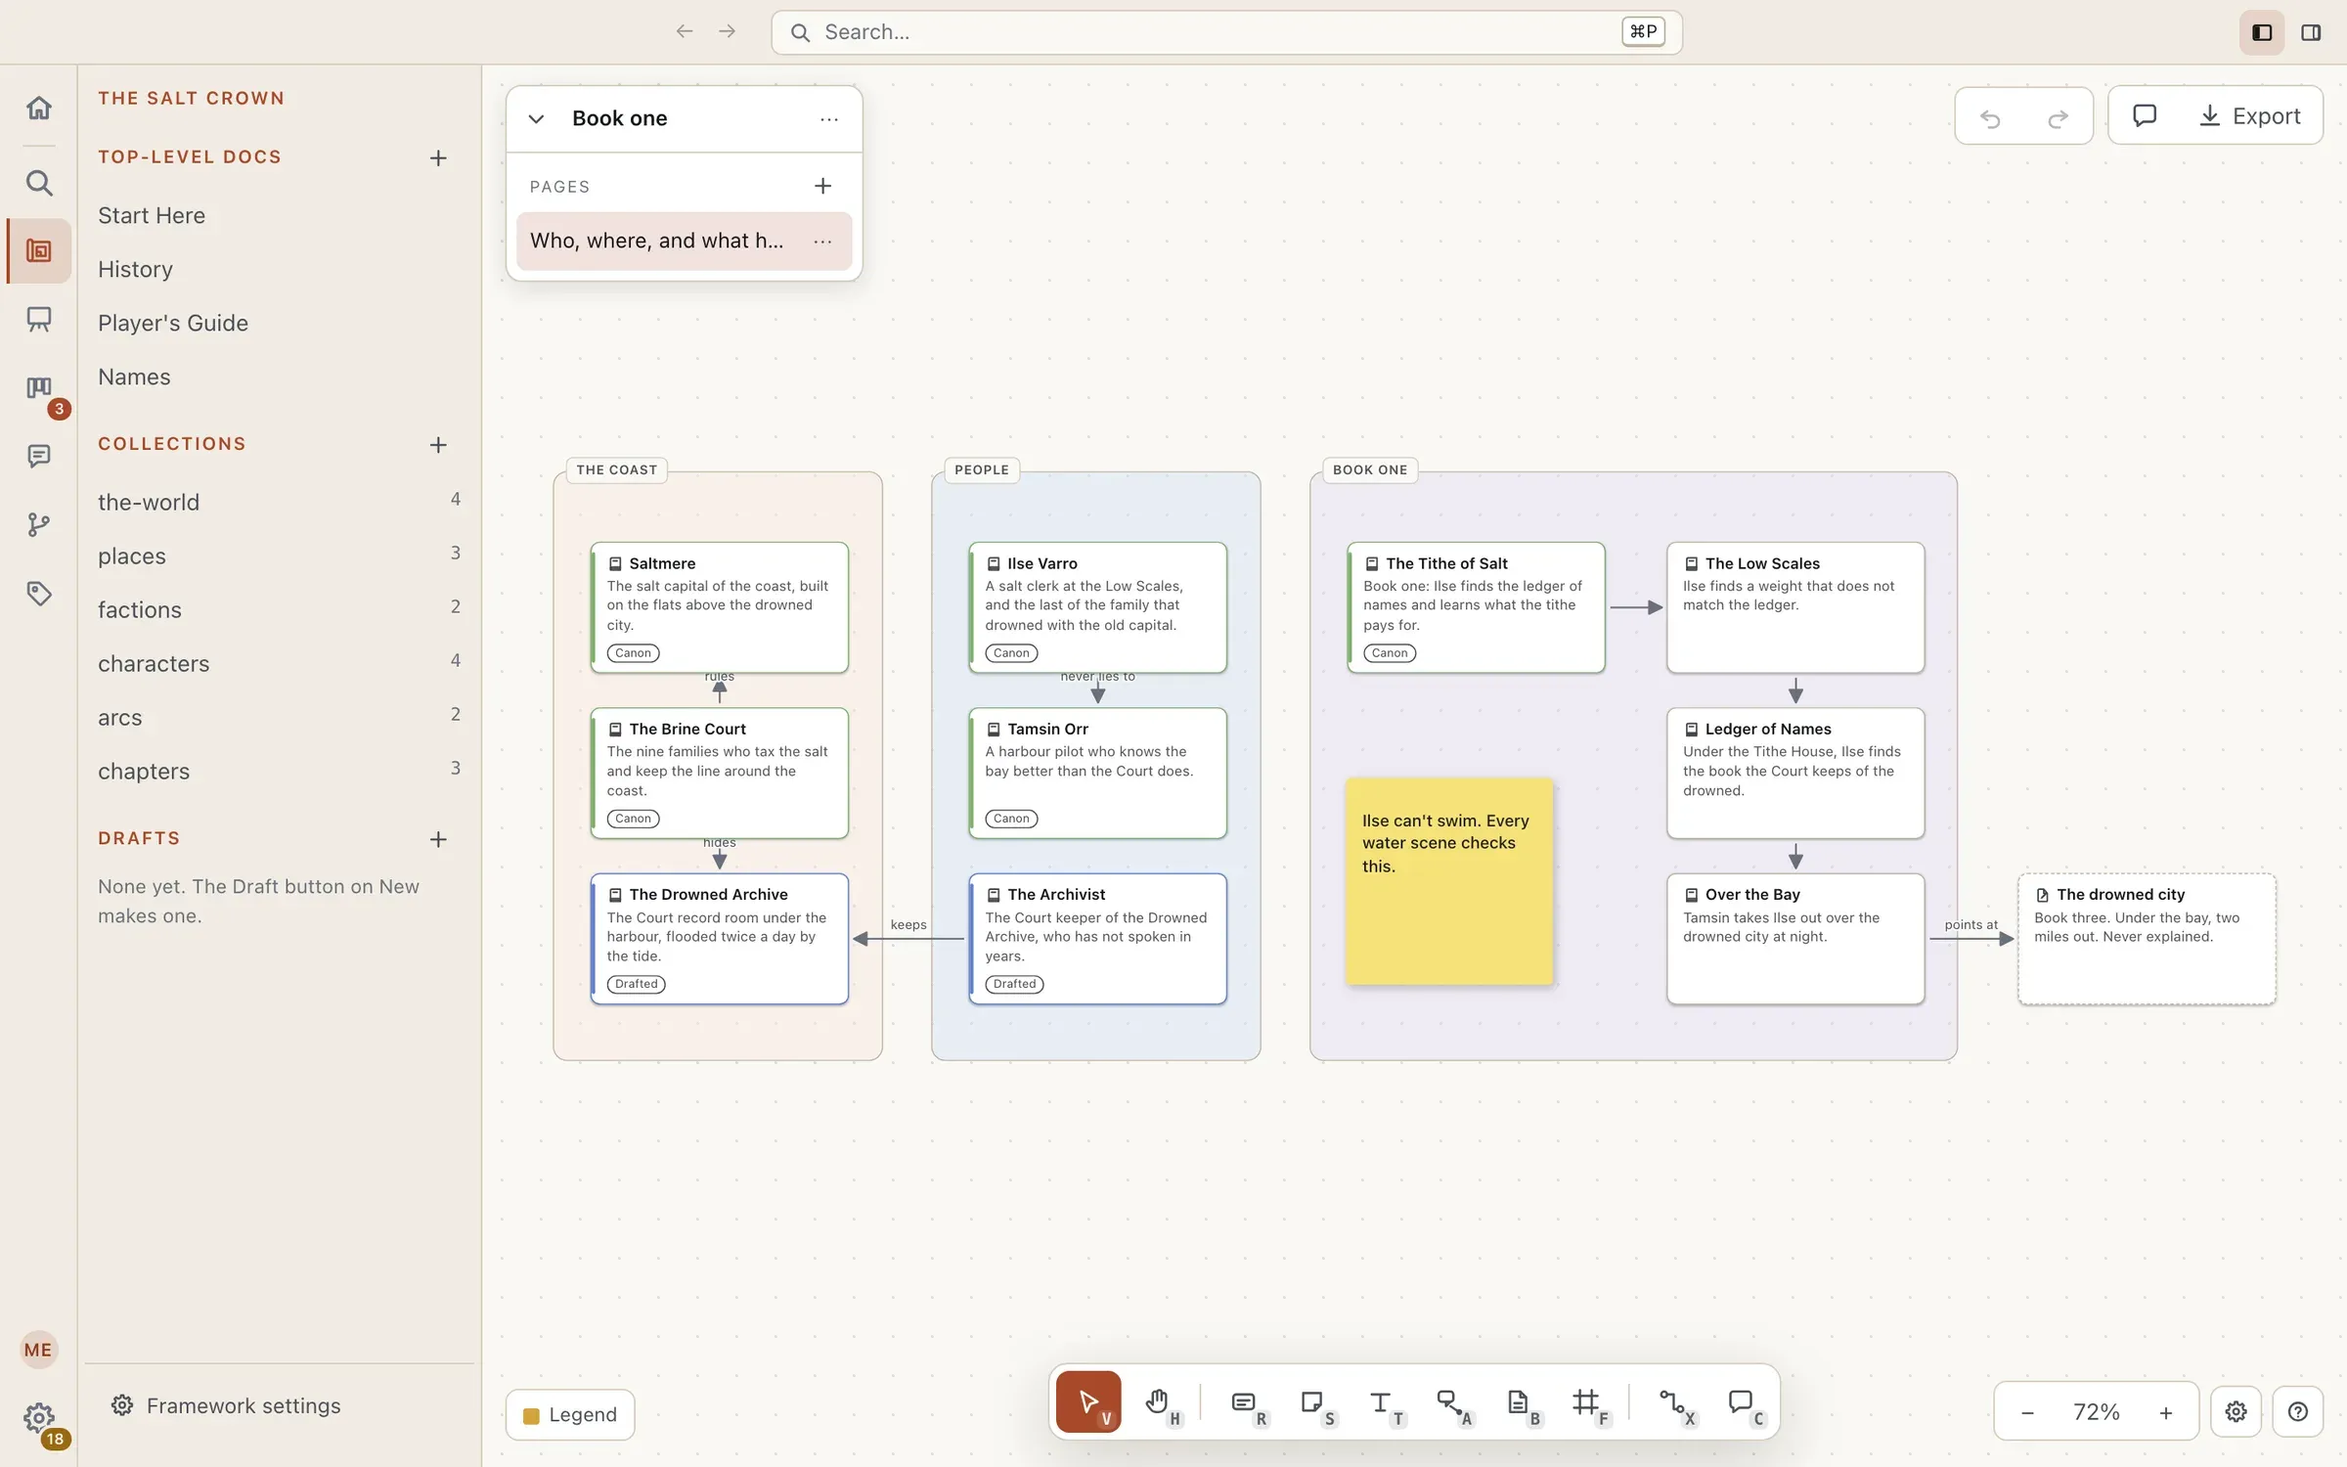The image size is (2347, 1467).
Task: Collapse the Book one panel chevron
Action: click(x=536, y=118)
